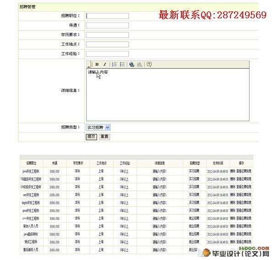
Task: Click 删除 in the delphi开发工程师 row
Action: (x=233, y=203)
